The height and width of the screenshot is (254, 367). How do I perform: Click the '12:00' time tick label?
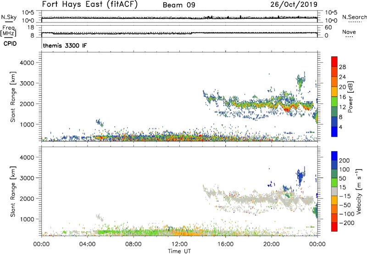(179, 244)
